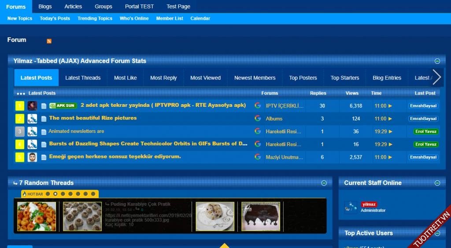
Task: Click Google icon beside IPTV İÇERİKLİ forum
Action: [258, 106]
